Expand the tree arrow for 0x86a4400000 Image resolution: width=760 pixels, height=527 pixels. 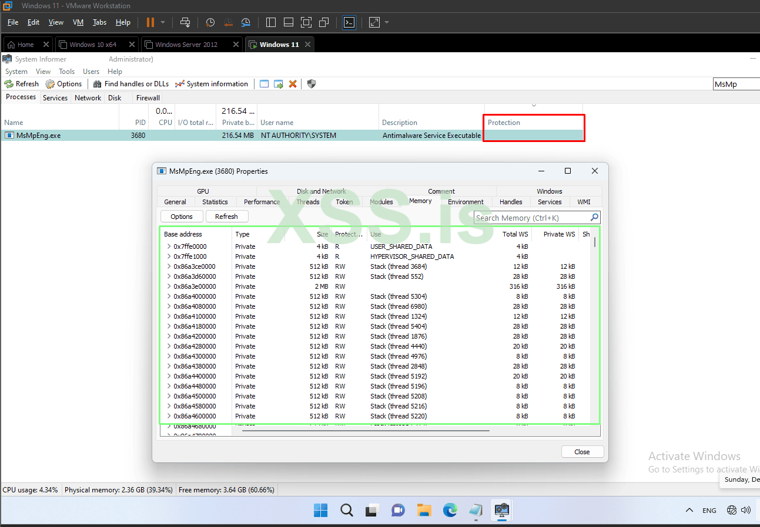169,376
